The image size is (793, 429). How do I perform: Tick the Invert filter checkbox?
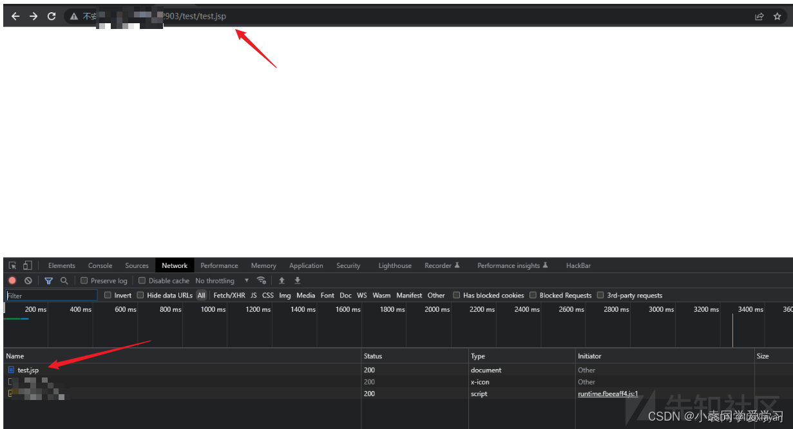click(x=108, y=296)
